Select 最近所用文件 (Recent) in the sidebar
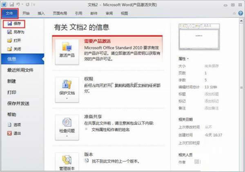This screenshot has width=245, height=172. coord(20,70)
